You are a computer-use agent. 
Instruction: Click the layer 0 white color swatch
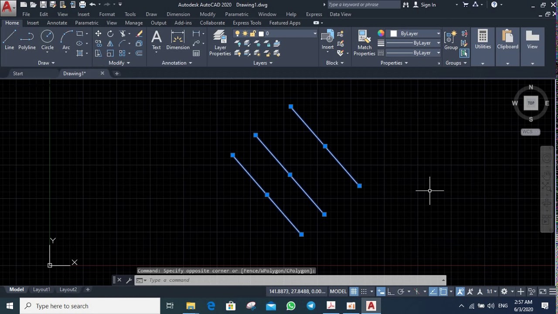coord(261,34)
